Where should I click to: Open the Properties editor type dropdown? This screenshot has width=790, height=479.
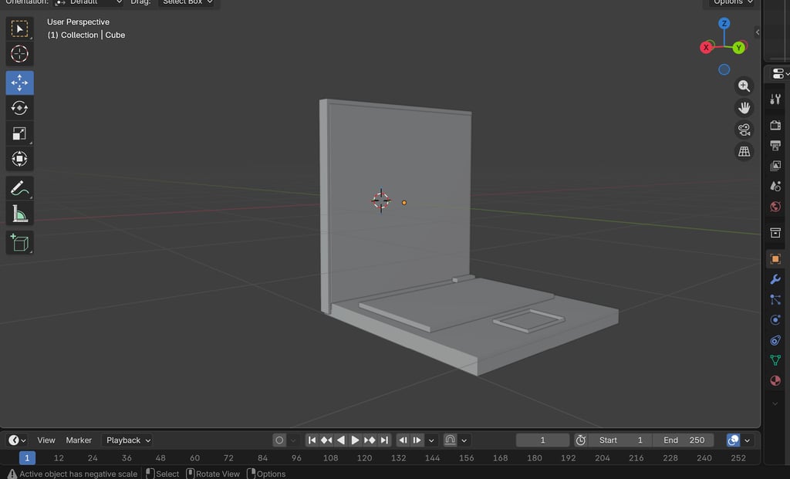(779, 74)
